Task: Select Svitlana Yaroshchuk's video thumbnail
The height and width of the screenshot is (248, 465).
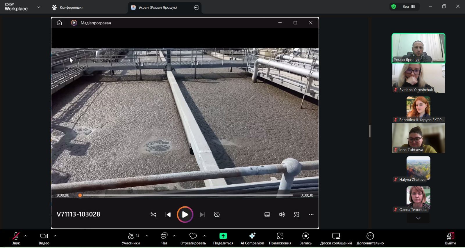Action: pyautogui.click(x=418, y=78)
